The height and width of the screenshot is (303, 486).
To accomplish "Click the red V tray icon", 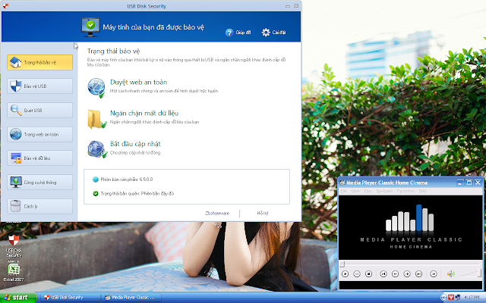I will click(x=450, y=298).
